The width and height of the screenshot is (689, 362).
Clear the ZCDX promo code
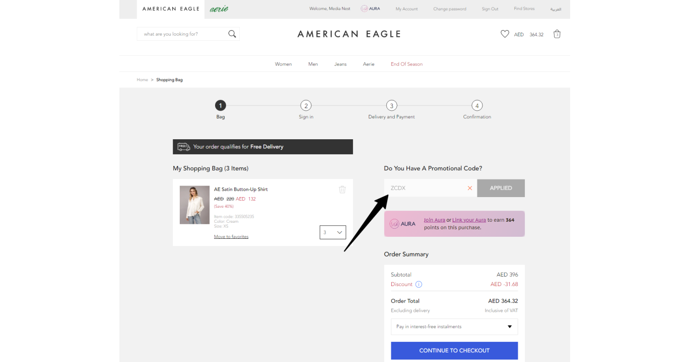(x=470, y=188)
